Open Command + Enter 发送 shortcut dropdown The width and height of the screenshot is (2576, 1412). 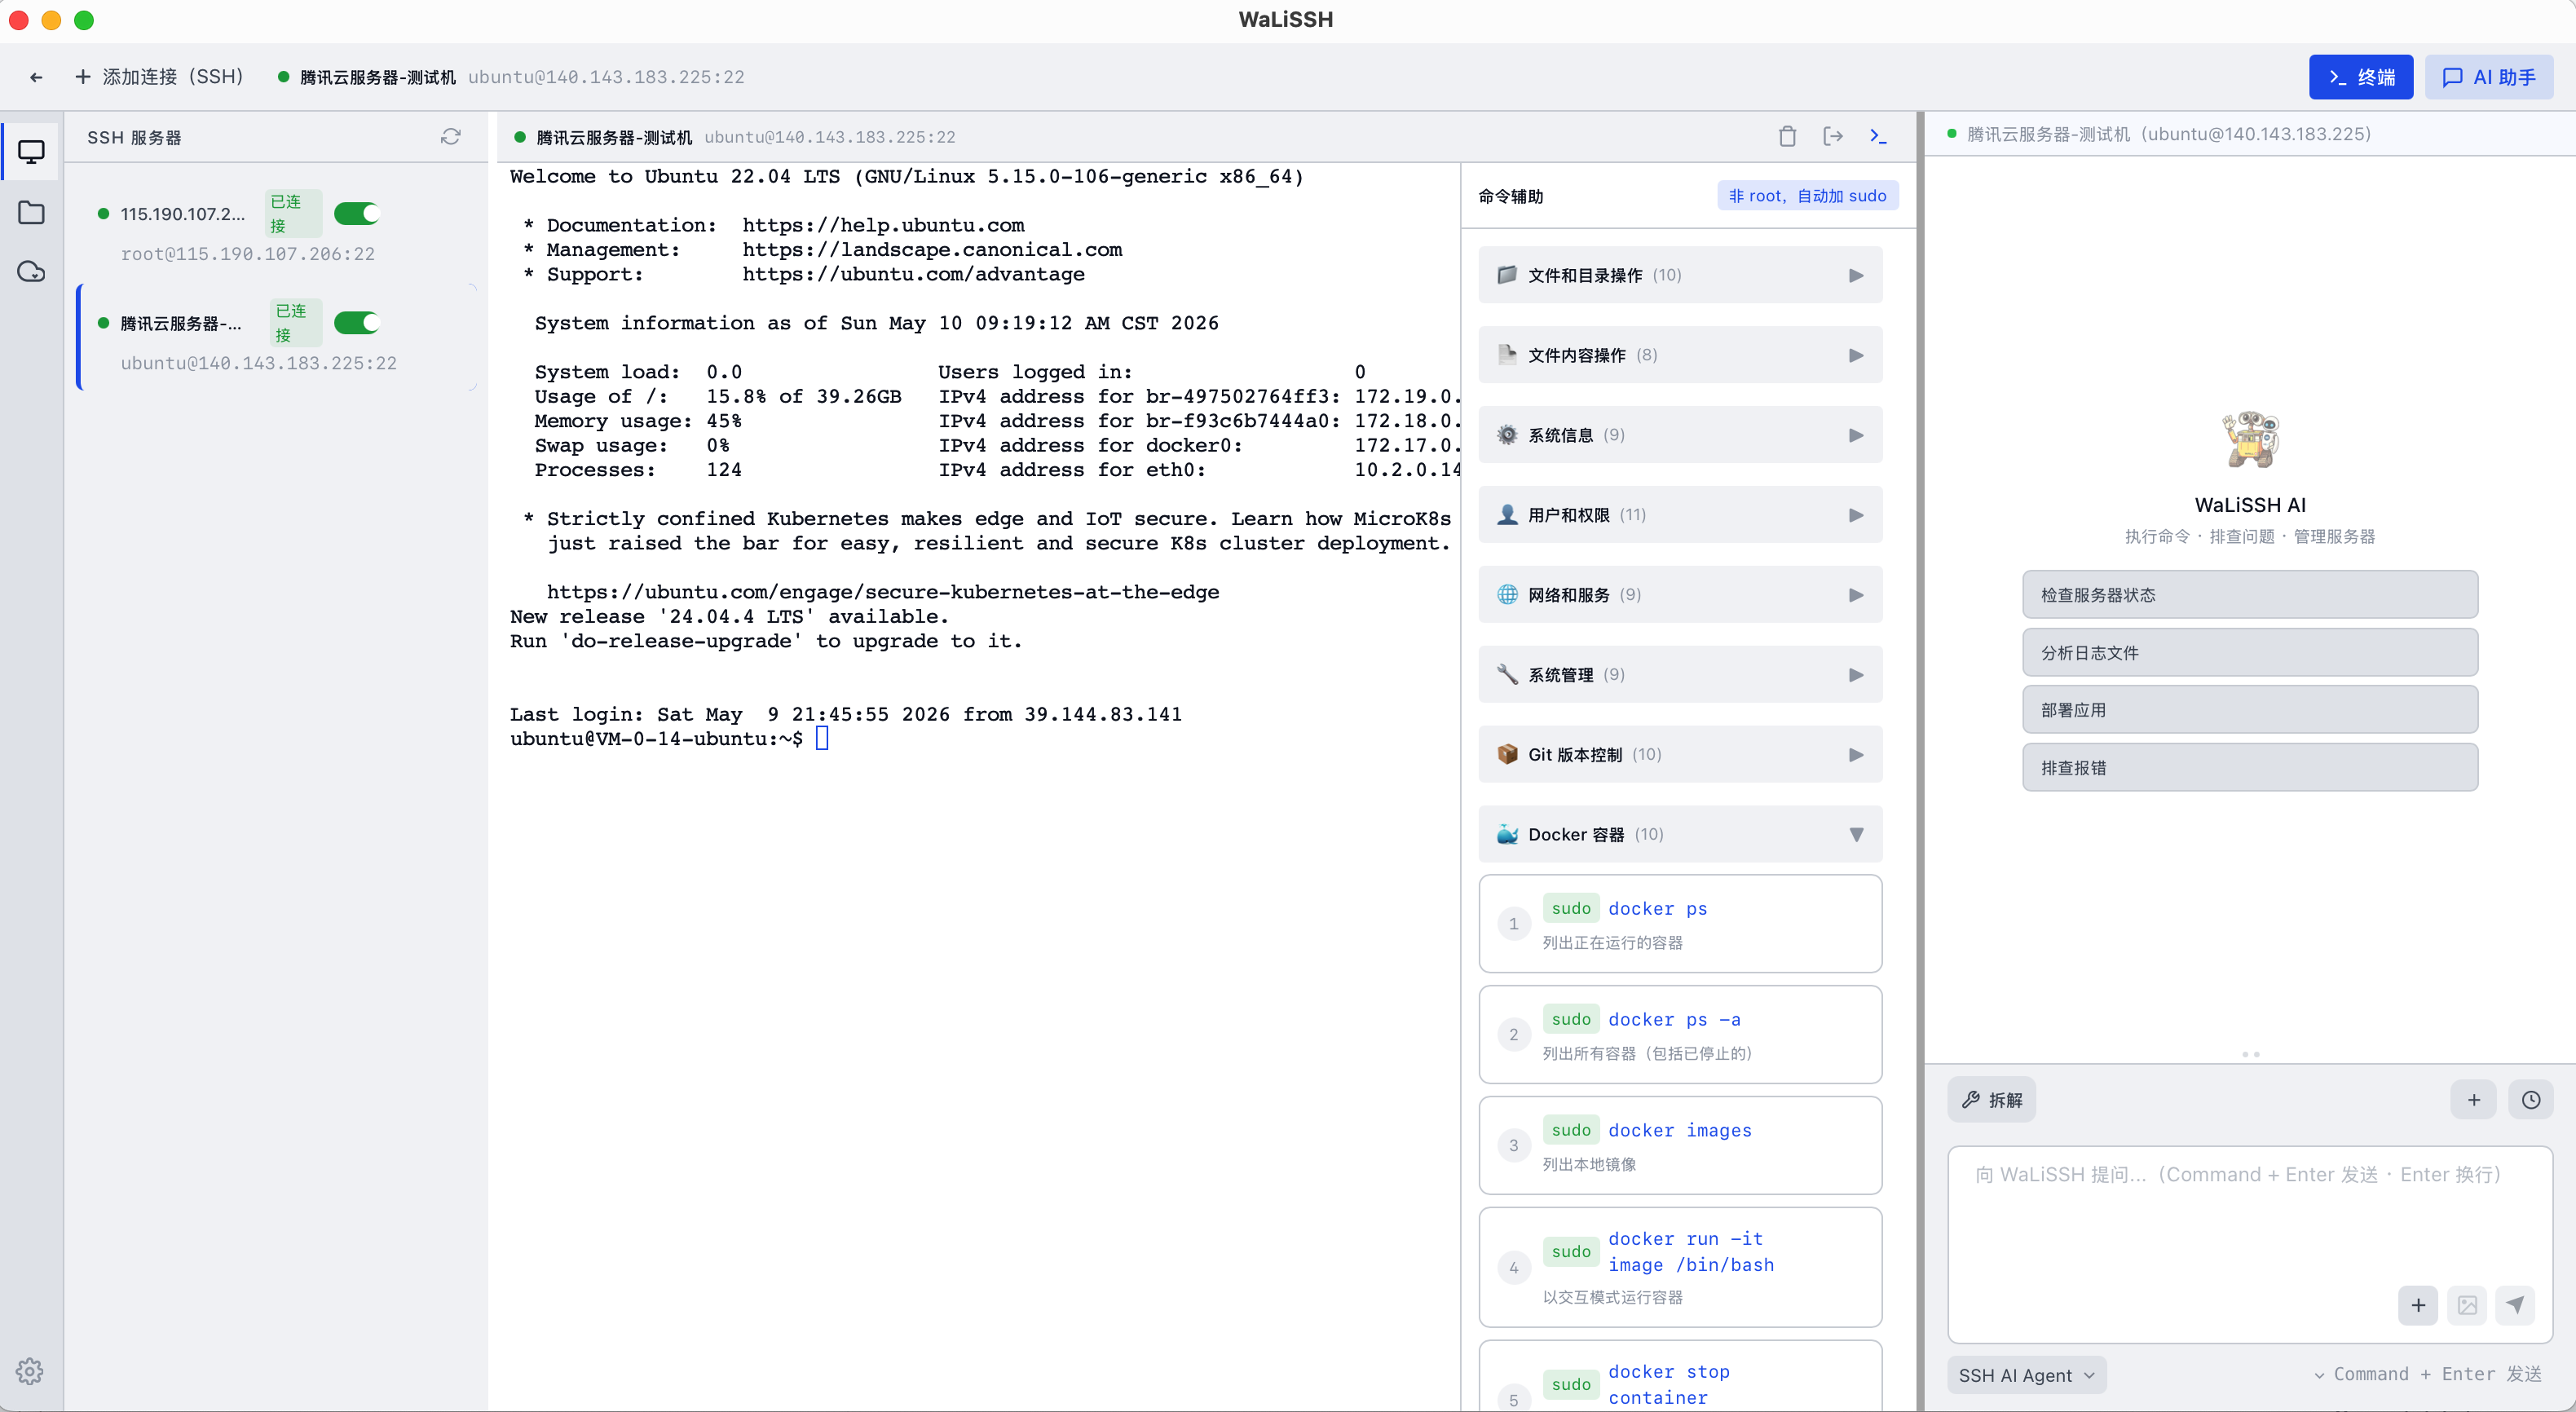click(x=2427, y=1375)
